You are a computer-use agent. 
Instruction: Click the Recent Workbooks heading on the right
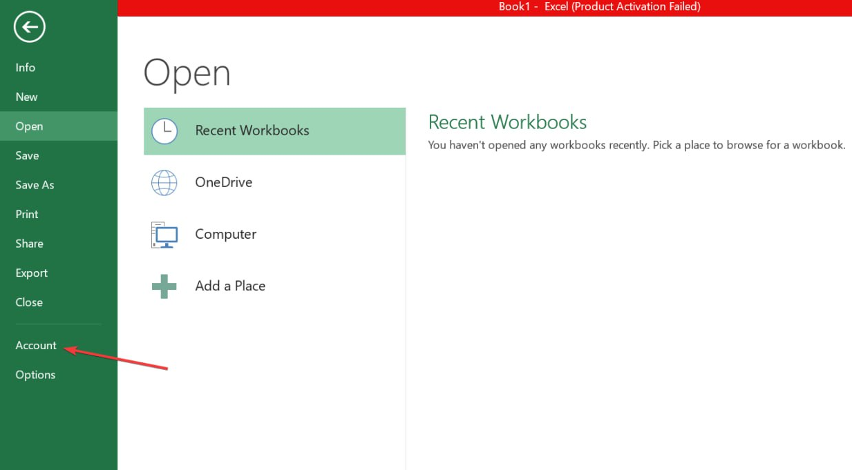tap(507, 122)
